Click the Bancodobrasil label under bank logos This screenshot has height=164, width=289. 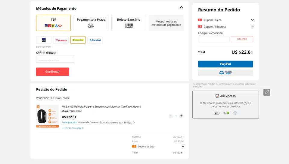click(x=44, y=47)
